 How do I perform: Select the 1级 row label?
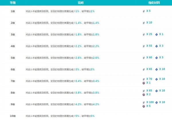(x=13, y=11)
